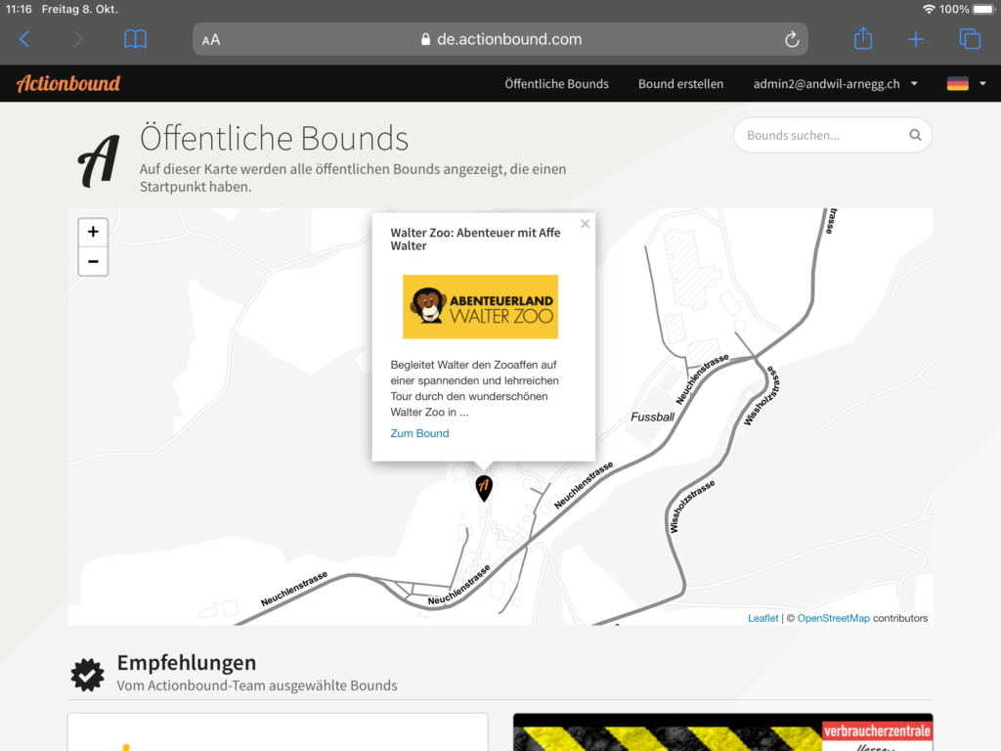Click the Actionbound logo in header

pyautogui.click(x=68, y=84)
